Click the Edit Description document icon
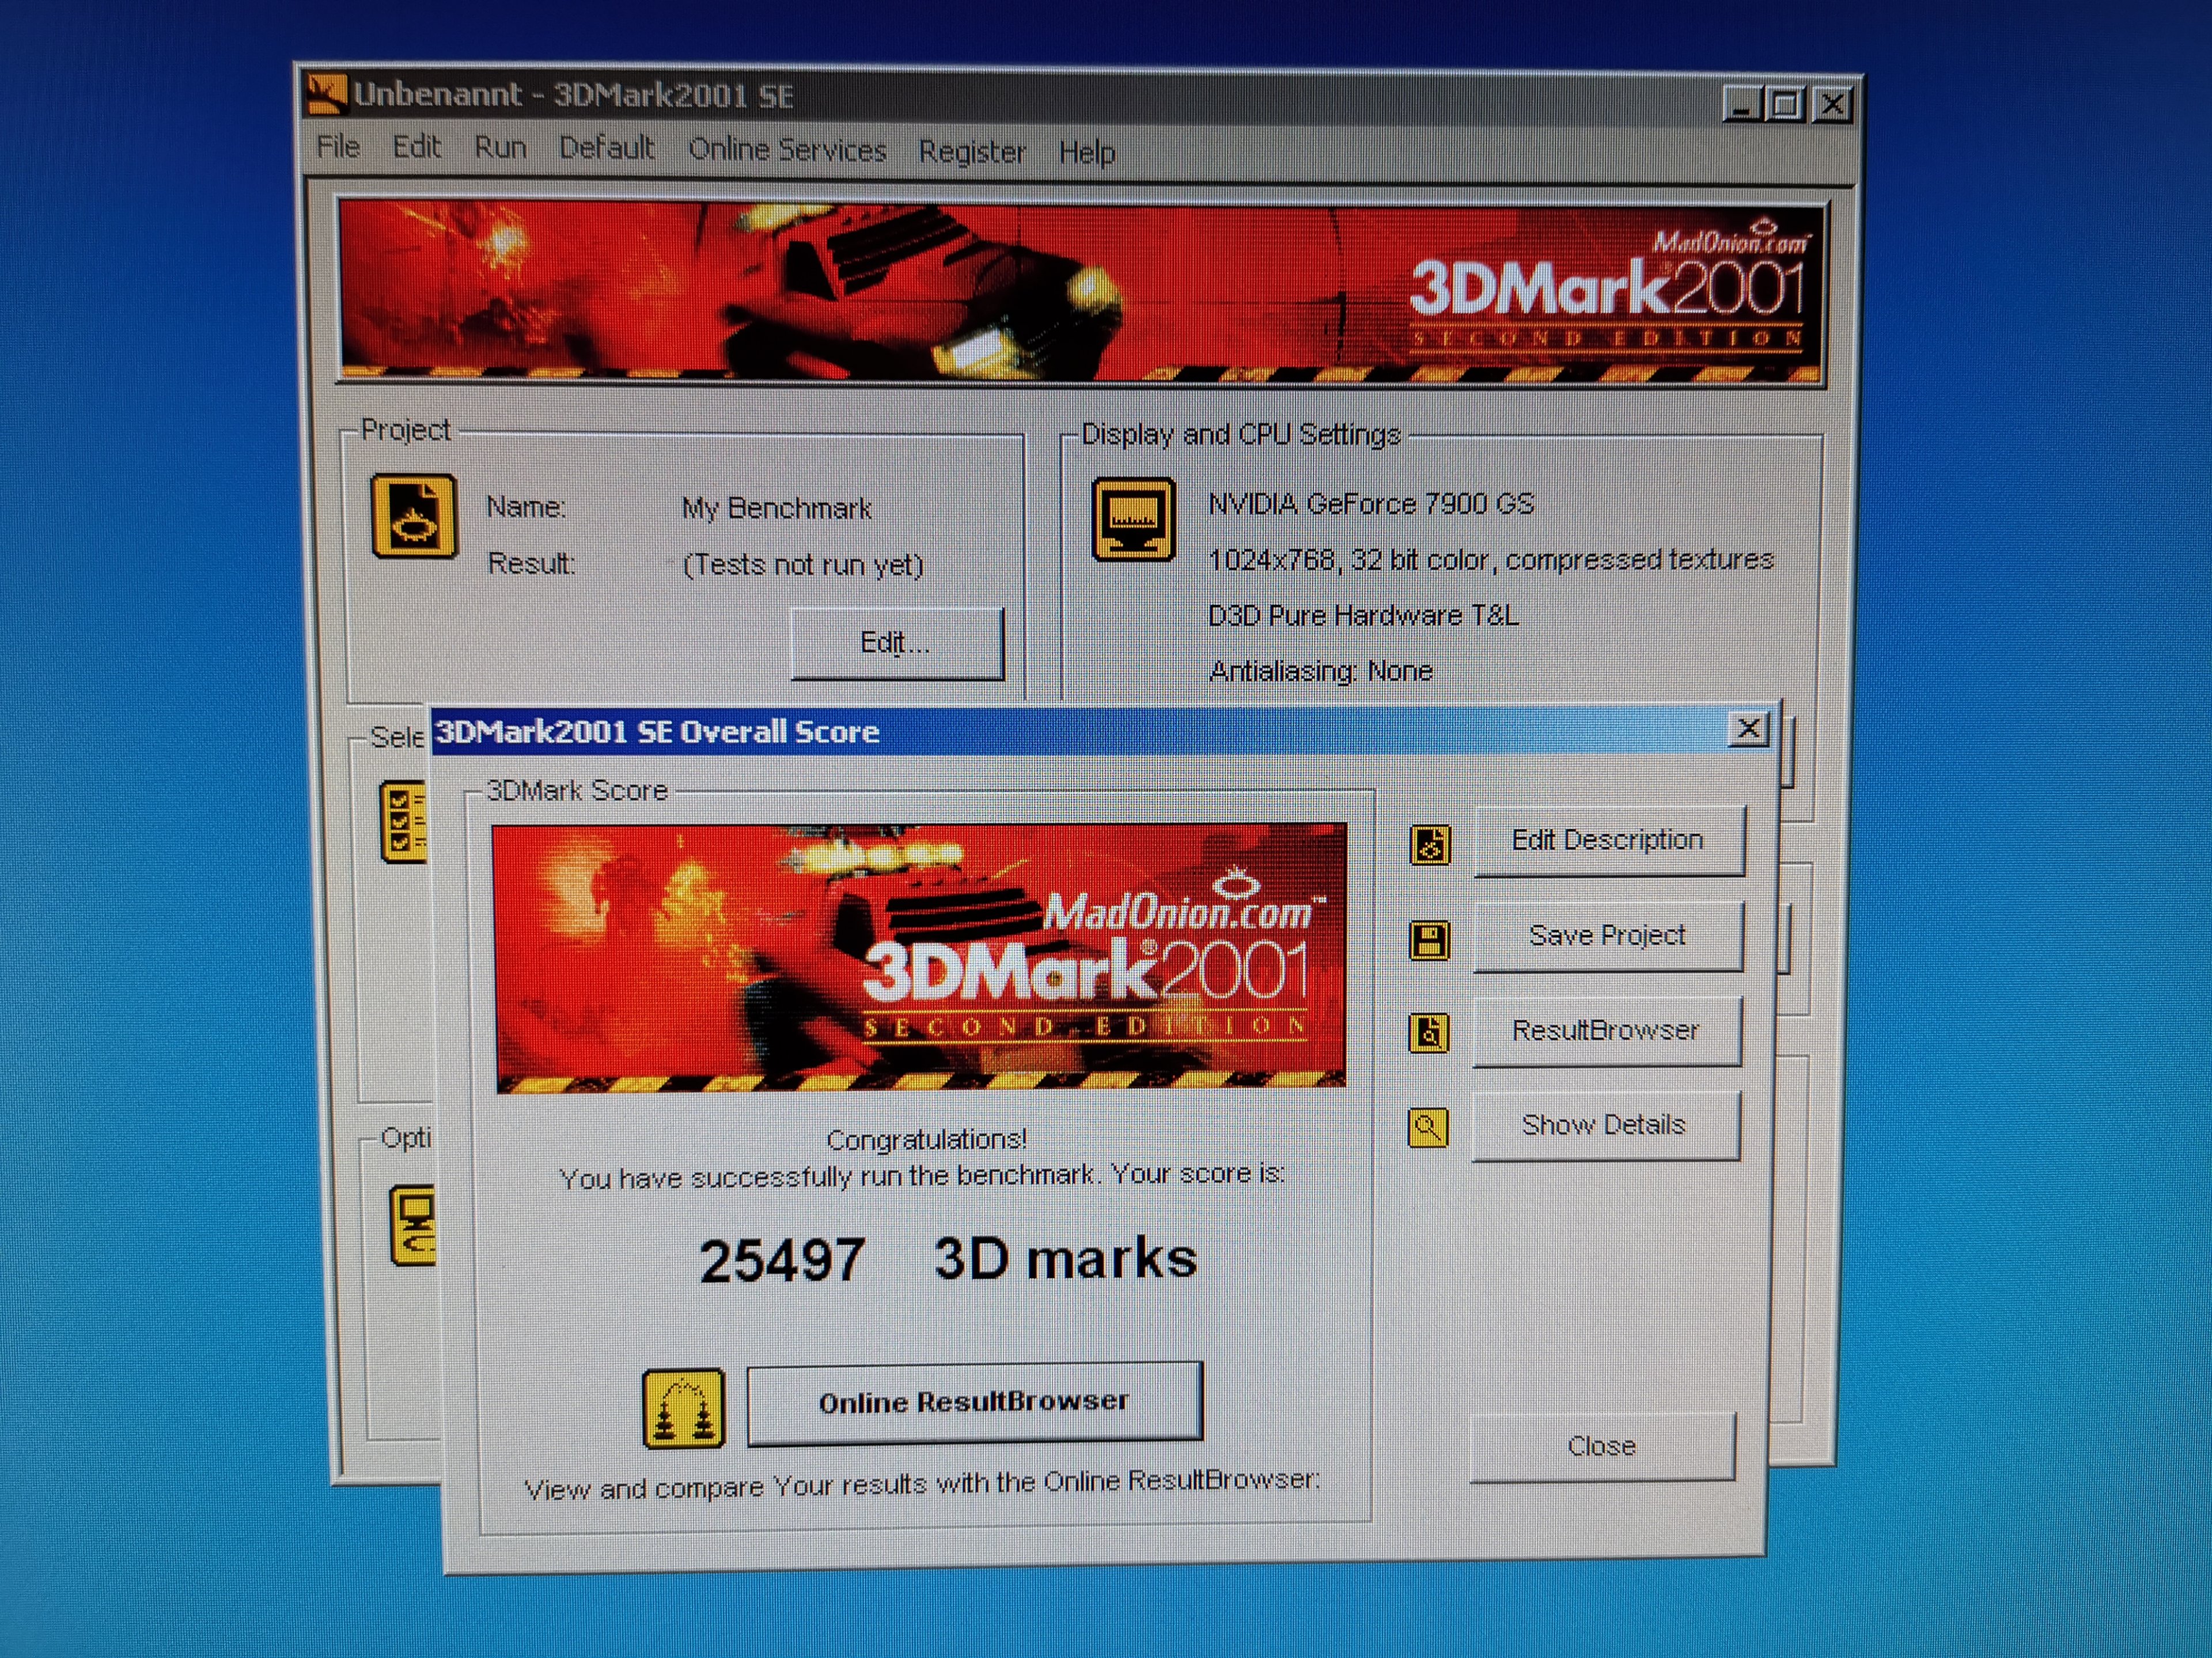 1430,846
